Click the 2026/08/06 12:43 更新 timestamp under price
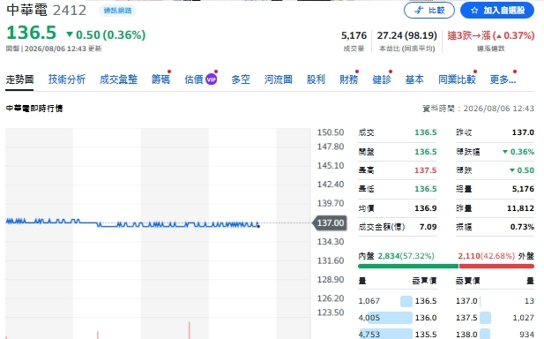This screenshot has height=339, width=544. pyautogui.click(x=63, y=49)
